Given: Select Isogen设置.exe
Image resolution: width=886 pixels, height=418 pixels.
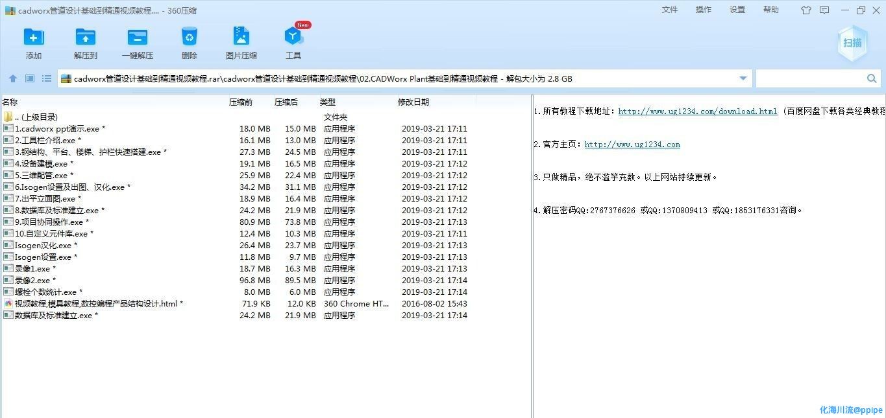Looking at the screenshot, I should tap(46, 257).
